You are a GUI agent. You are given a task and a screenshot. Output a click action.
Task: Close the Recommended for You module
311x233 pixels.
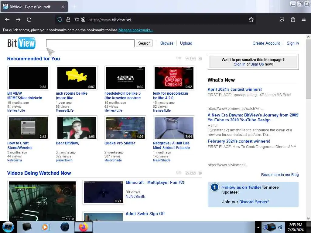(200, 59)
